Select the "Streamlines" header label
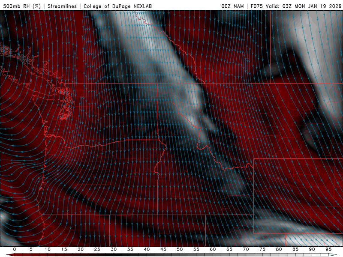The image size is (343, 257). tap(62, 6)
